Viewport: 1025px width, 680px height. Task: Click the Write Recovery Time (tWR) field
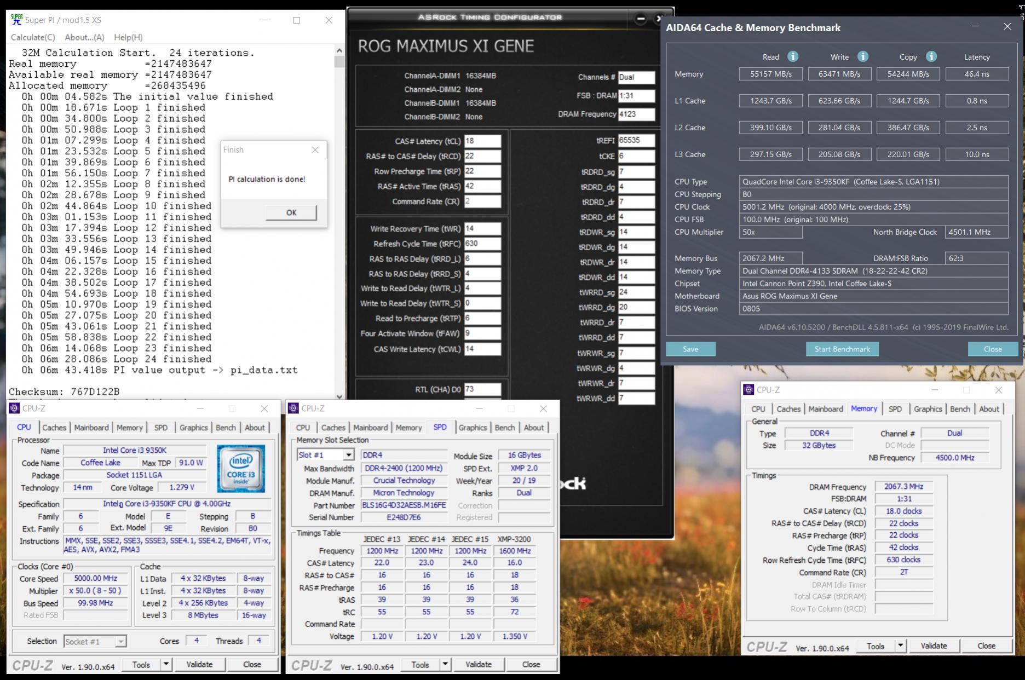[482, 229]
